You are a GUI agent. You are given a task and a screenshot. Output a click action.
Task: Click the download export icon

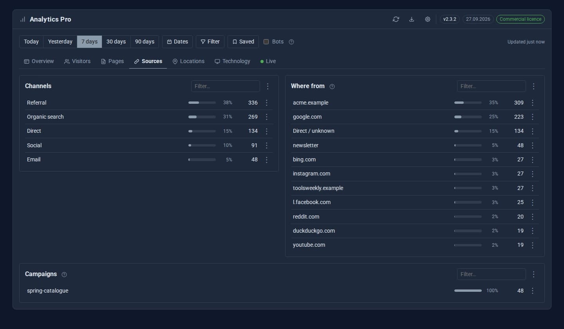pyautogui.click(x=412, y=19)
